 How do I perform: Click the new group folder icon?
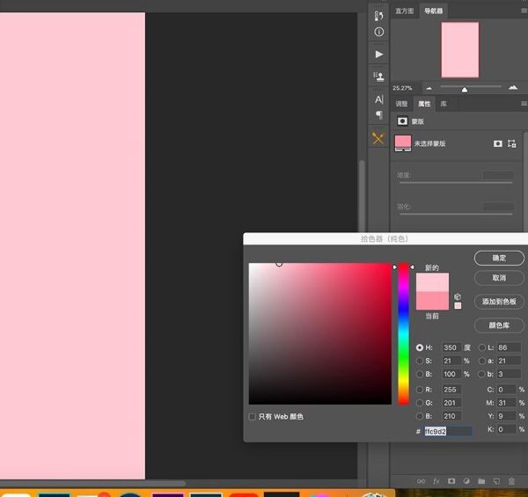(x=481, y=481)
